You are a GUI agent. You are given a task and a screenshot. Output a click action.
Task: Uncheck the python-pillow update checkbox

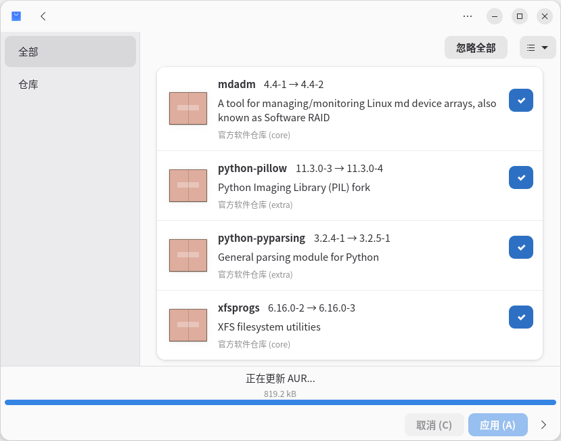[520, 177]
